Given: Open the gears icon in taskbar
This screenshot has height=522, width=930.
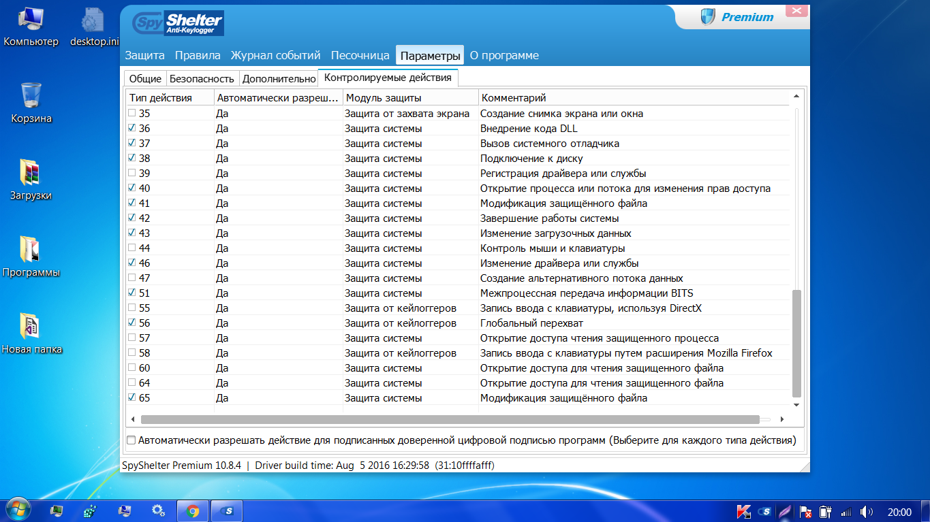Looking at the screenshot, I should pos(158,510).
